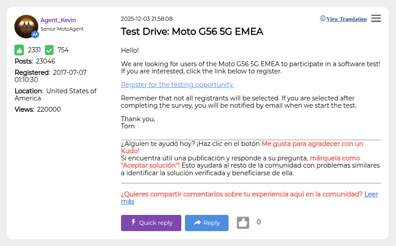The image size is (396, 246).
Task: Like the post with the gray thumbs-up
Action: tap(243, 223)
